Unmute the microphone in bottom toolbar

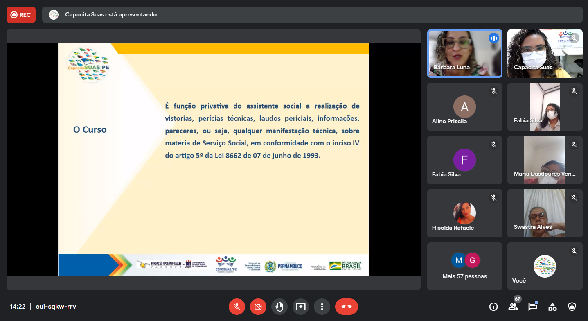[x=237, y=307]
